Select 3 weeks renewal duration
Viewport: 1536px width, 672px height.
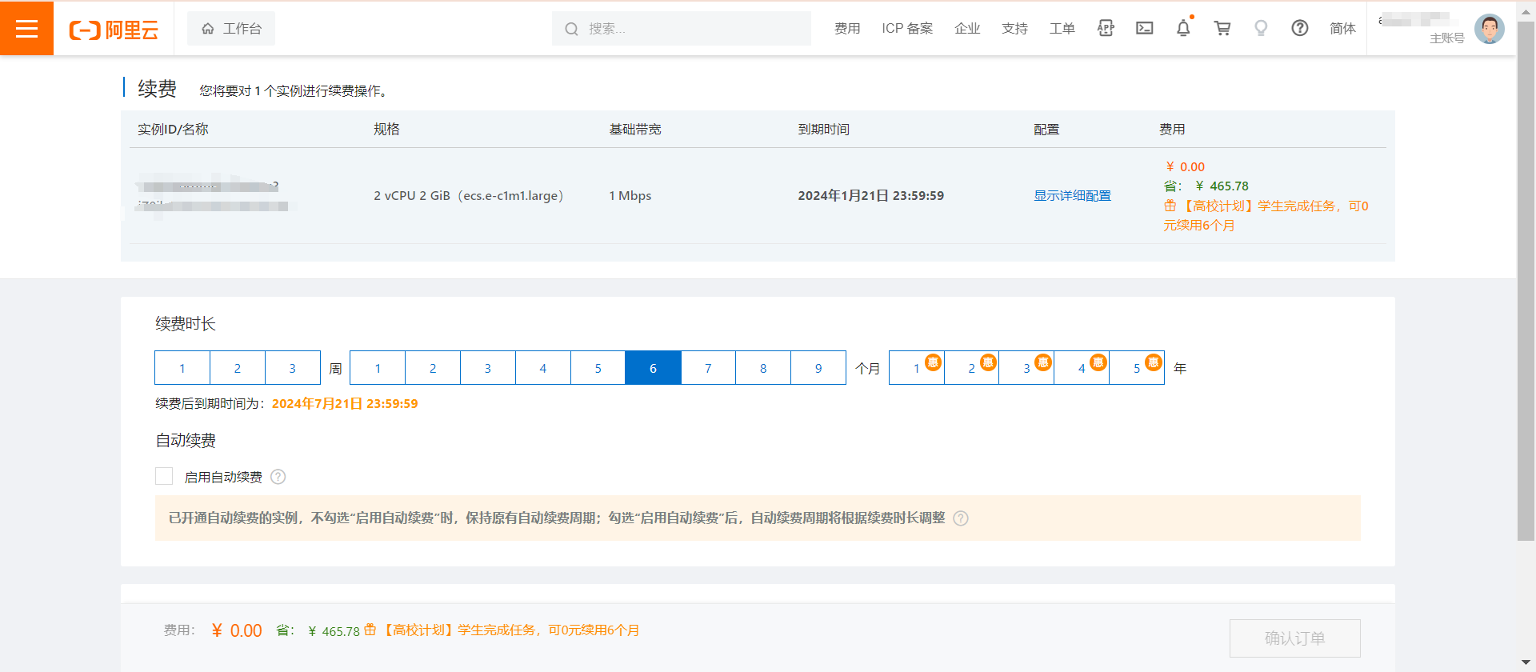pos(293,368)
